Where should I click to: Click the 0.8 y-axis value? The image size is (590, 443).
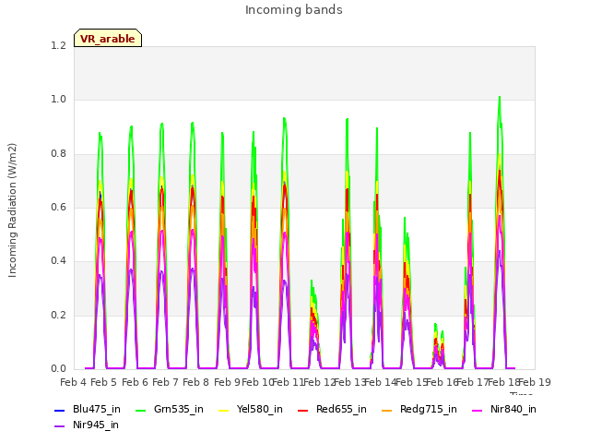coord(58,153)
